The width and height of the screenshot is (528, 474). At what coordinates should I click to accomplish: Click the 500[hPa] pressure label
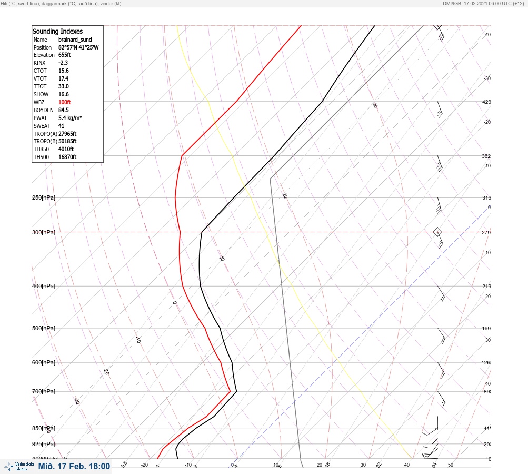(44, 328)
